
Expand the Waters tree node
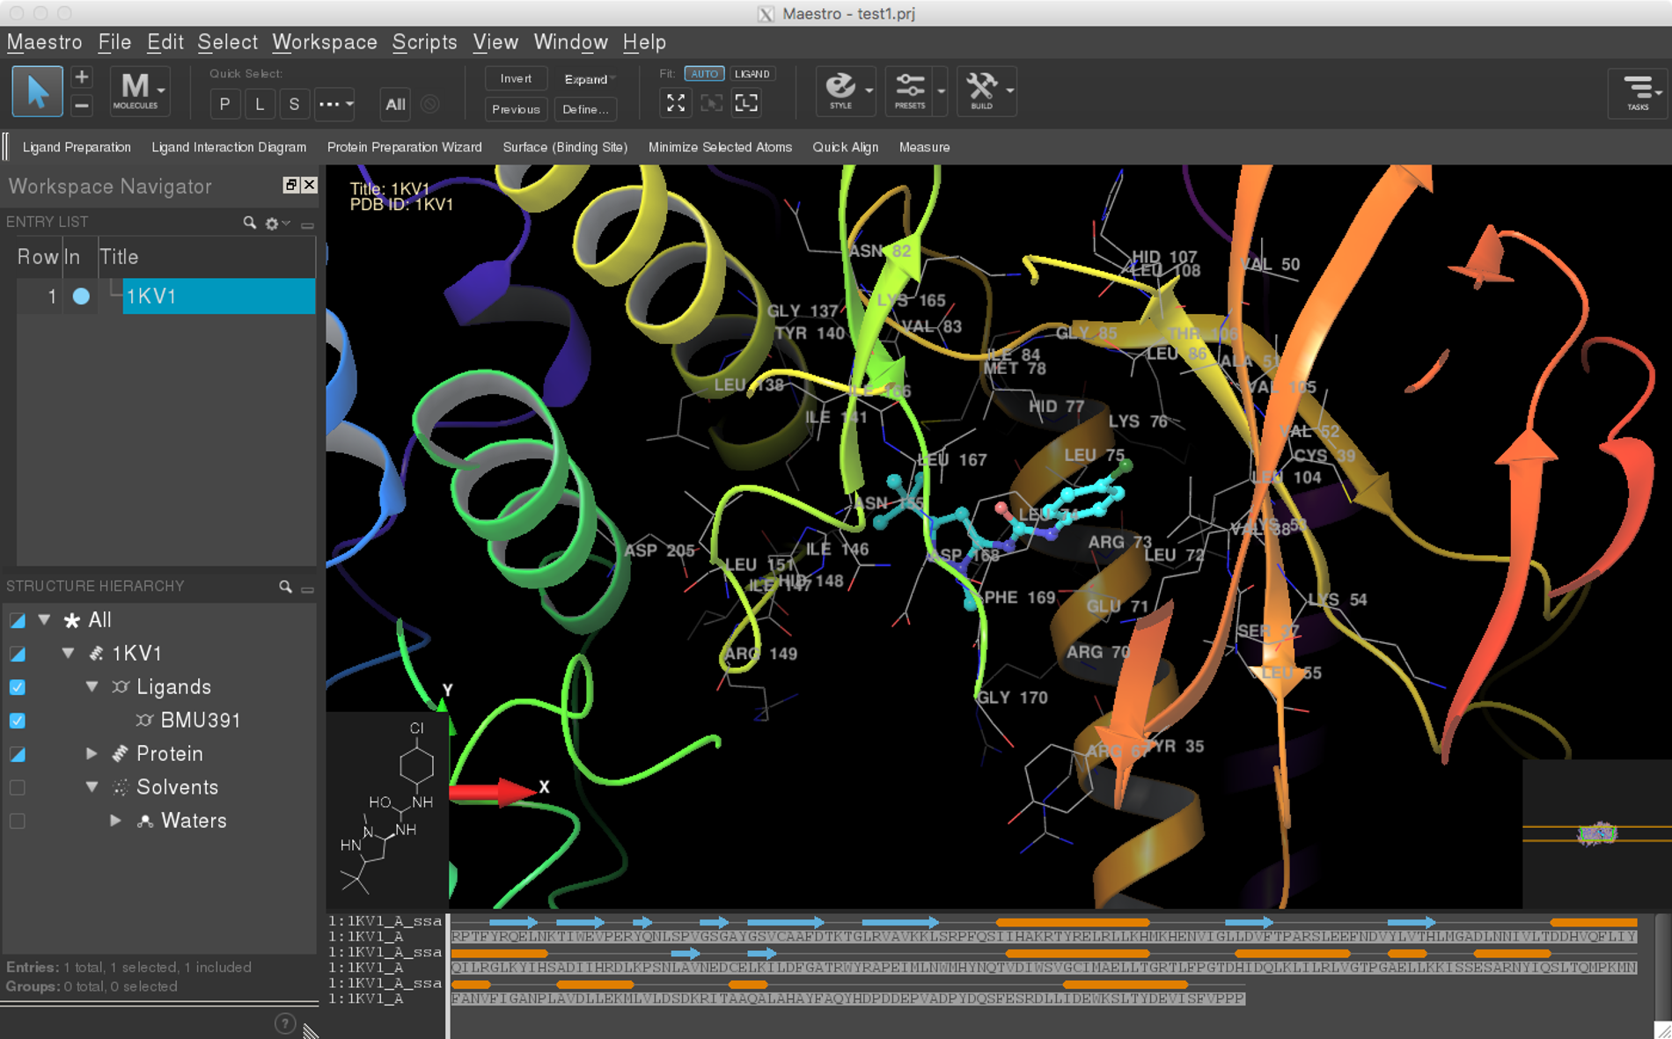tap(115, 821)
